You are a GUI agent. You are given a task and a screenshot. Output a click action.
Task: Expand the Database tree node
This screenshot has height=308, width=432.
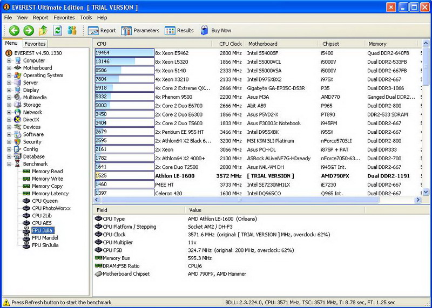coord(9,156)
